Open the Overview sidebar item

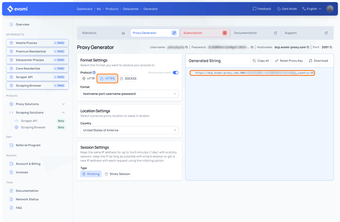click(22, 25)
